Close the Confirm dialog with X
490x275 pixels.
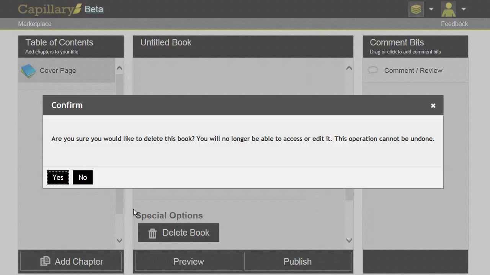433,106
